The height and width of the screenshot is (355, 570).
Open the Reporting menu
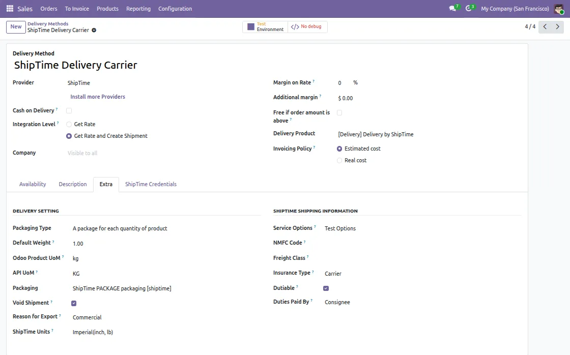(138, 9)
